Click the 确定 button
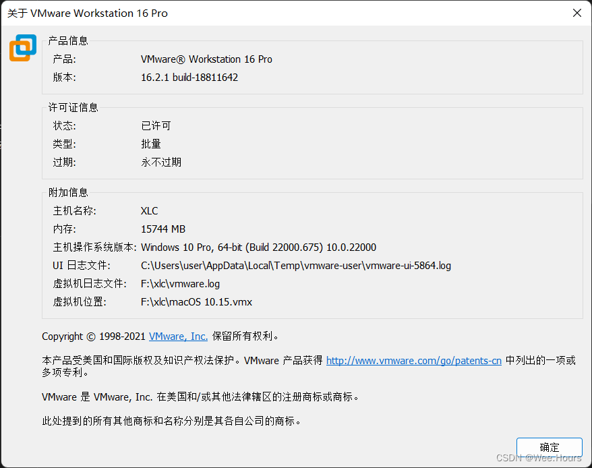Screen dimensions: 592x468 point(549,448)
